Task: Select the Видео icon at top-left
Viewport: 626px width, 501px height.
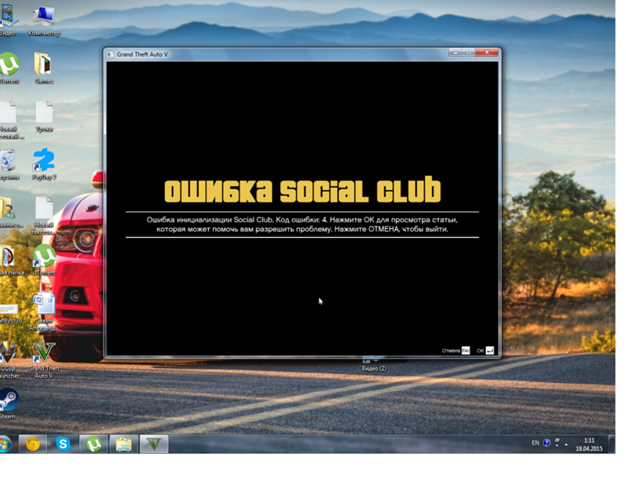Action: click(x=8, y=21)
